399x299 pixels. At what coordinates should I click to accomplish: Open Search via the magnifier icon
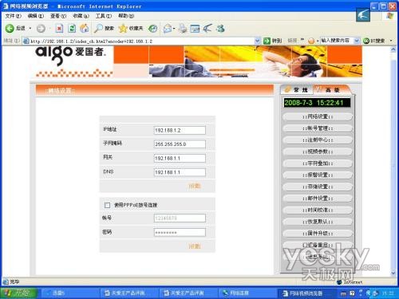[98, 28]
